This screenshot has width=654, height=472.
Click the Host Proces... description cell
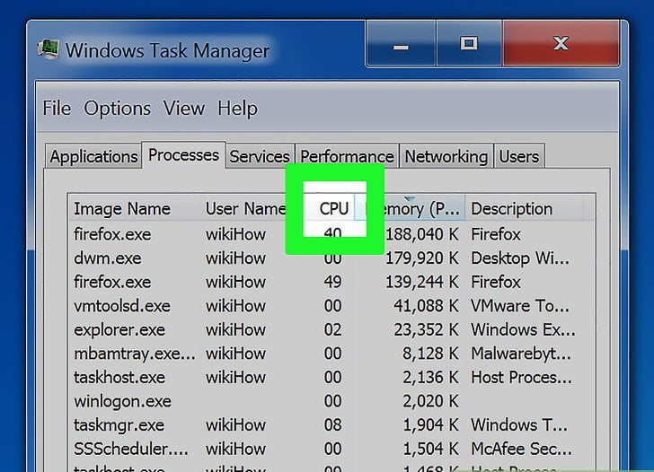tap(521, 378)
